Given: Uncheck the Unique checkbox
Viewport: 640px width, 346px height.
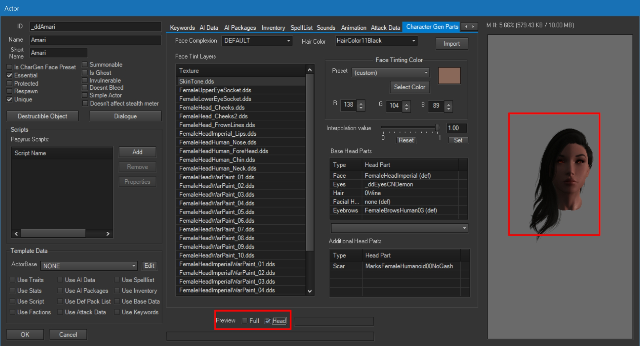Looking at the screenshot, I should [x=10, y=100].
